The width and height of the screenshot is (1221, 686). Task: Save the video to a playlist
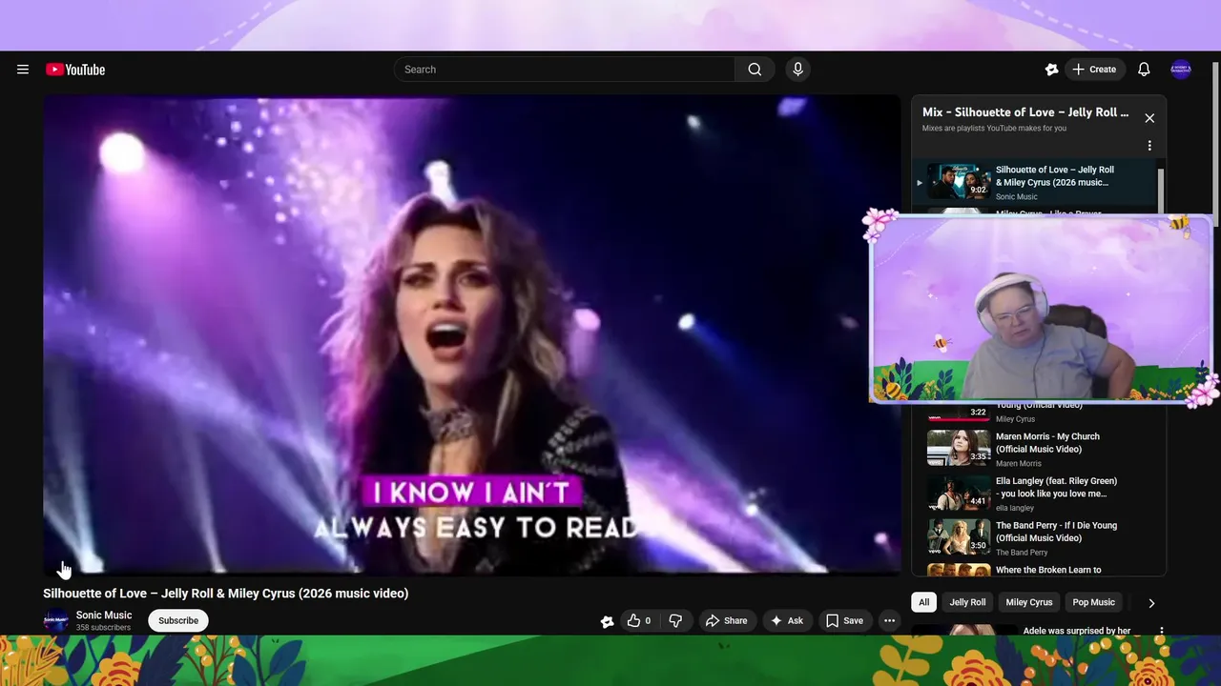coord(844,620)
